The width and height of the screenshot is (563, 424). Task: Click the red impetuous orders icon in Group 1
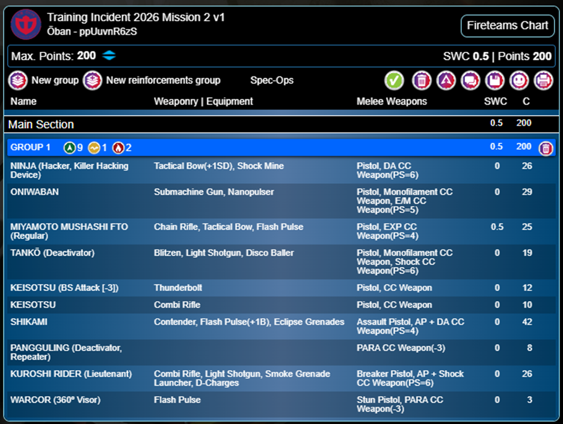point(118,148)
